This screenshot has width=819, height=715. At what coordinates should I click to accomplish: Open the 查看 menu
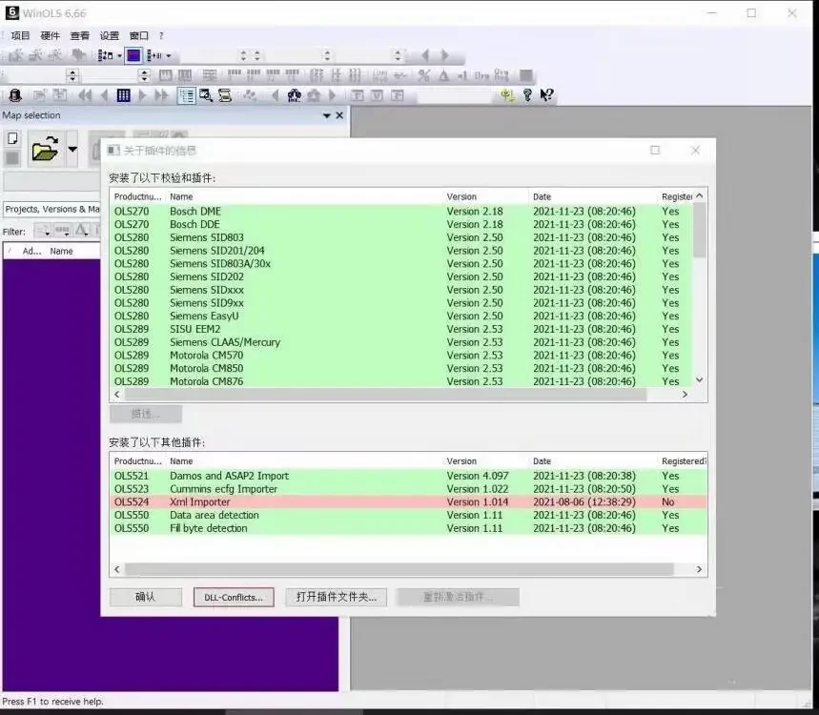click(79, 35)
